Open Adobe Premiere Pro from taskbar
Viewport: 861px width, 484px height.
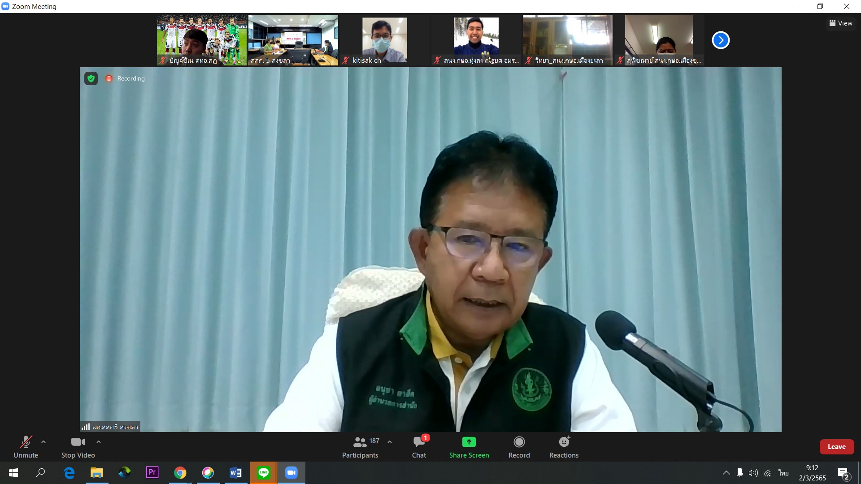(152, 472)
